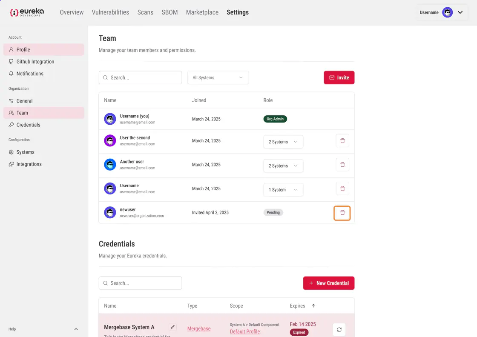Open the All Systems filter dropdown
This screenshot has height=337, width=477.
coord(218,77)
